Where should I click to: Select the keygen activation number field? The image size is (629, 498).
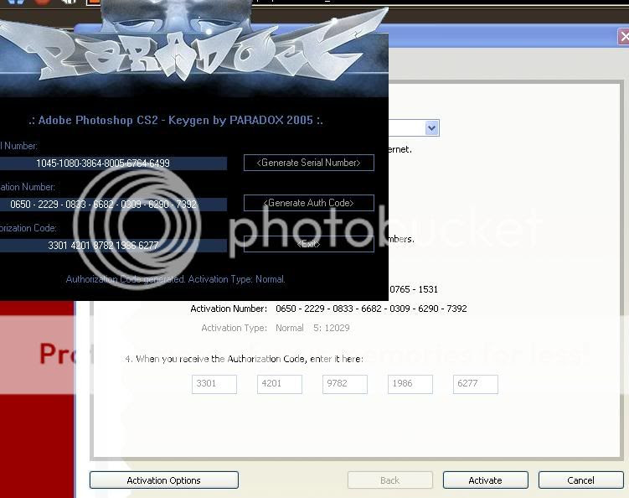tap(113, 204)
